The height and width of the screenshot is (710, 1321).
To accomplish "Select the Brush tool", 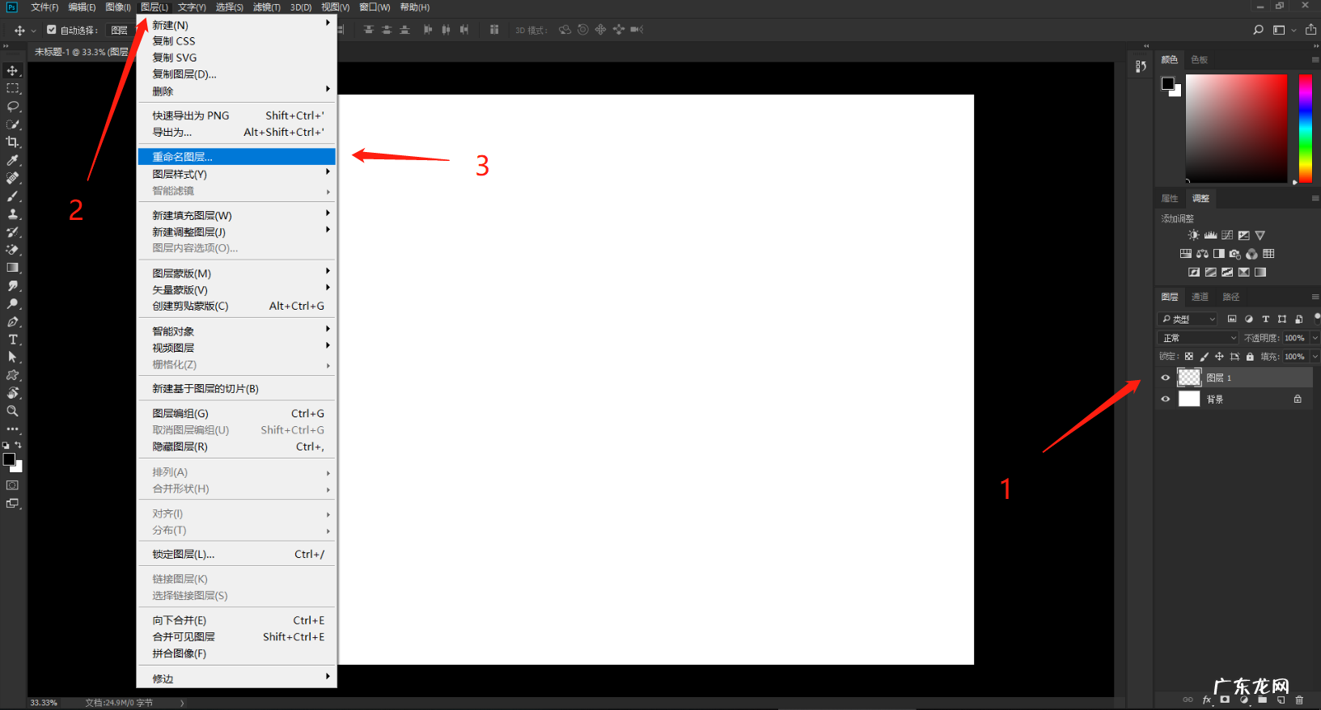I will 12,196.
